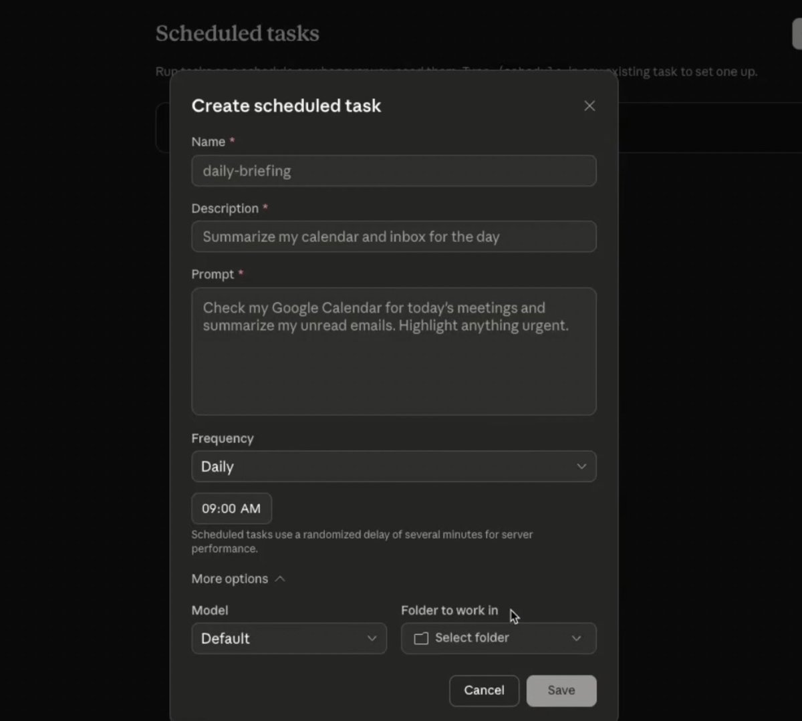Viewport: 802px width, 721px height.
Task: Click the randomized delay notice text
Action: tap(362, 541)
